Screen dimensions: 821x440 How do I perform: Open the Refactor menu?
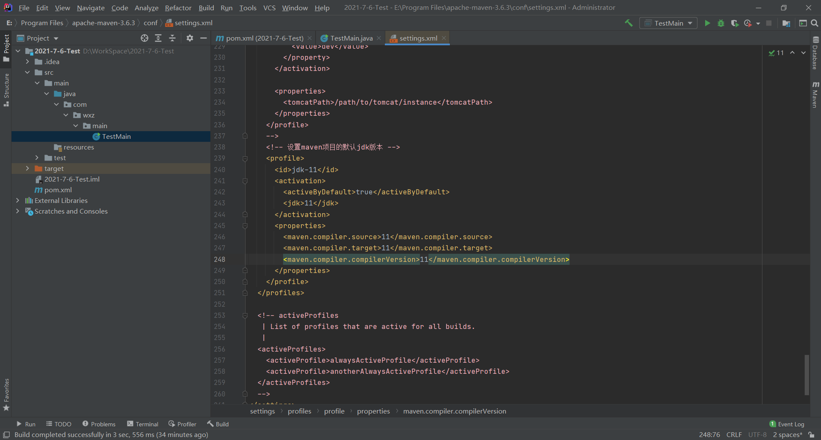(x=178, y=8)
